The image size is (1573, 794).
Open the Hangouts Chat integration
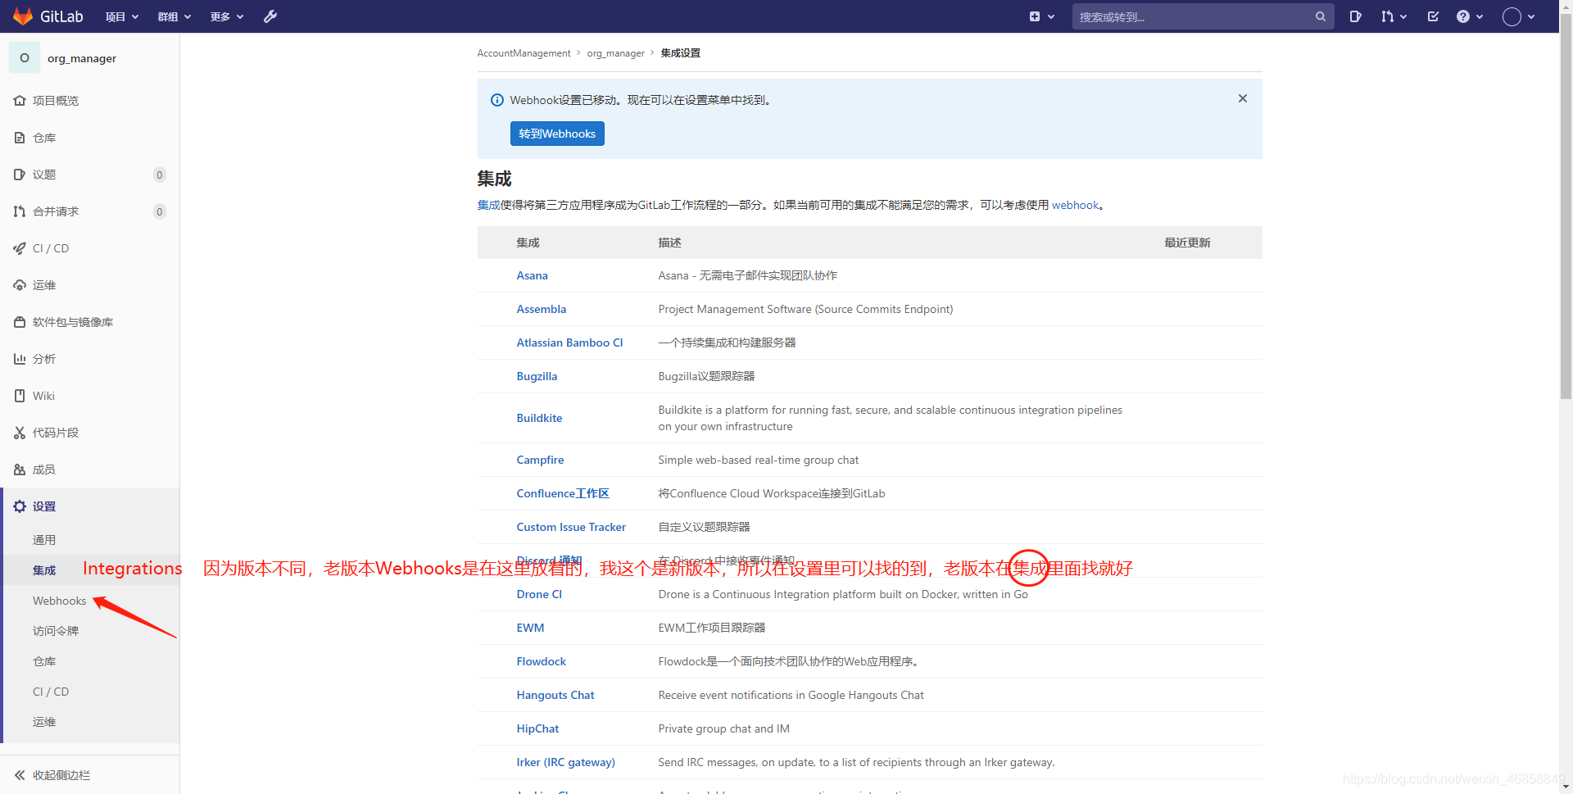pyautogui.click(x=555, y=695)
